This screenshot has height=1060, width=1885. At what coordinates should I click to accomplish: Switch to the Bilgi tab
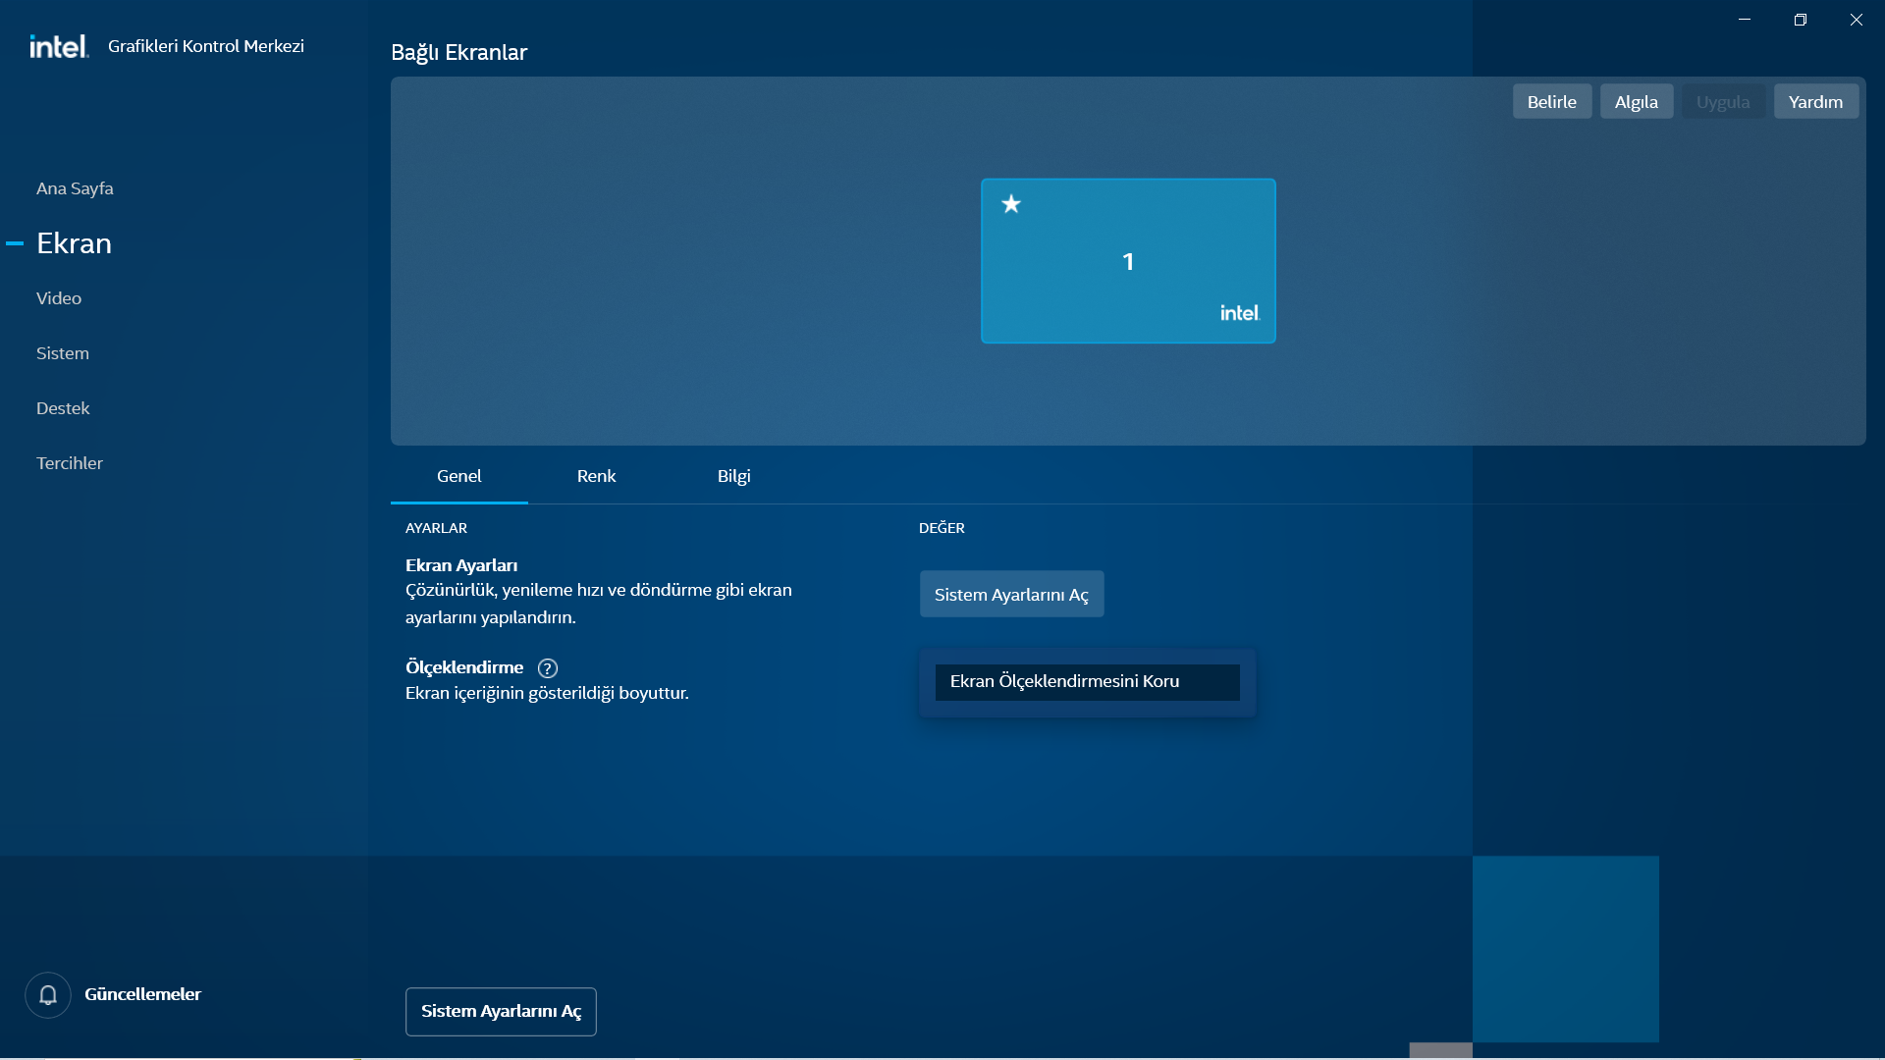[x=733, y=476]
